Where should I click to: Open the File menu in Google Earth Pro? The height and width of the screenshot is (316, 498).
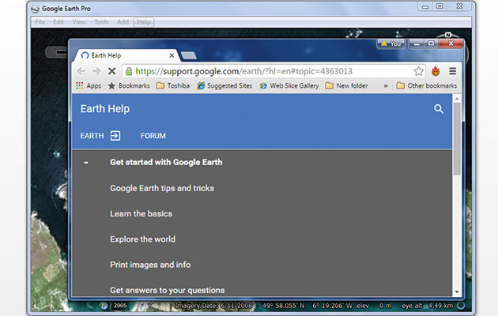(x=40, y=22)
